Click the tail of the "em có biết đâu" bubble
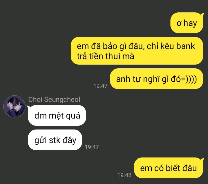 pos(202,159)
